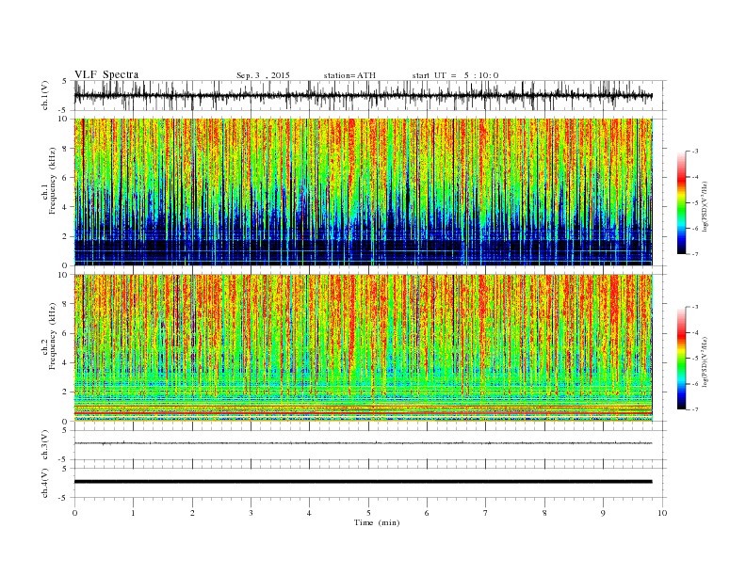Click the "-7" label on ch.2 colorbar
Screen dimensions: 746x576
pyautogui.click(x=695, y=409)
